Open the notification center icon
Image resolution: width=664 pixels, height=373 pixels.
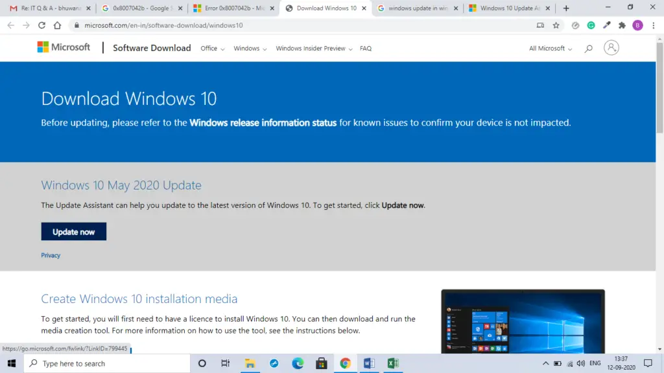[648, 363]
